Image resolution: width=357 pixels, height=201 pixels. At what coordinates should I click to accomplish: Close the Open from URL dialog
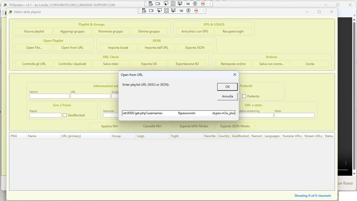[x=235, y=75]
